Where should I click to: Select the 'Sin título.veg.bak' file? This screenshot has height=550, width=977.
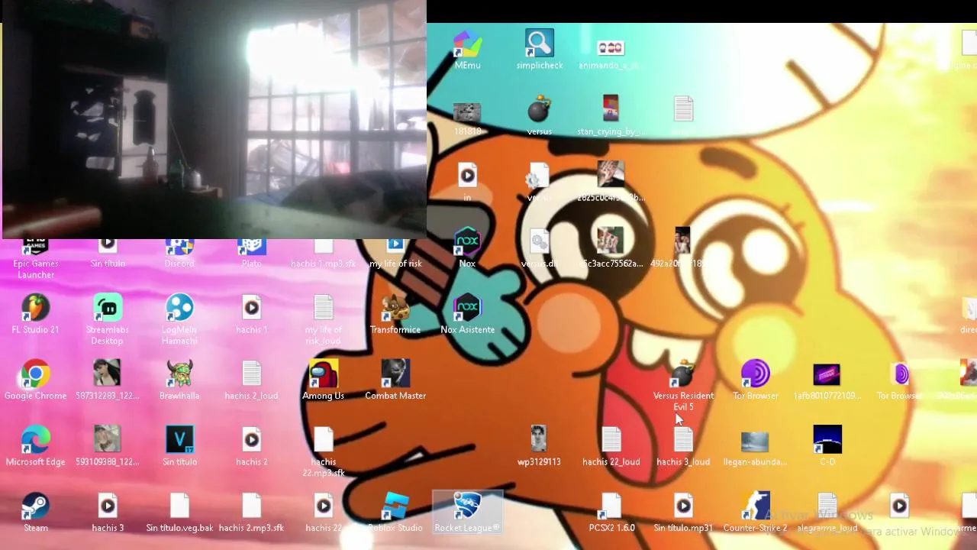click(179, 513)
